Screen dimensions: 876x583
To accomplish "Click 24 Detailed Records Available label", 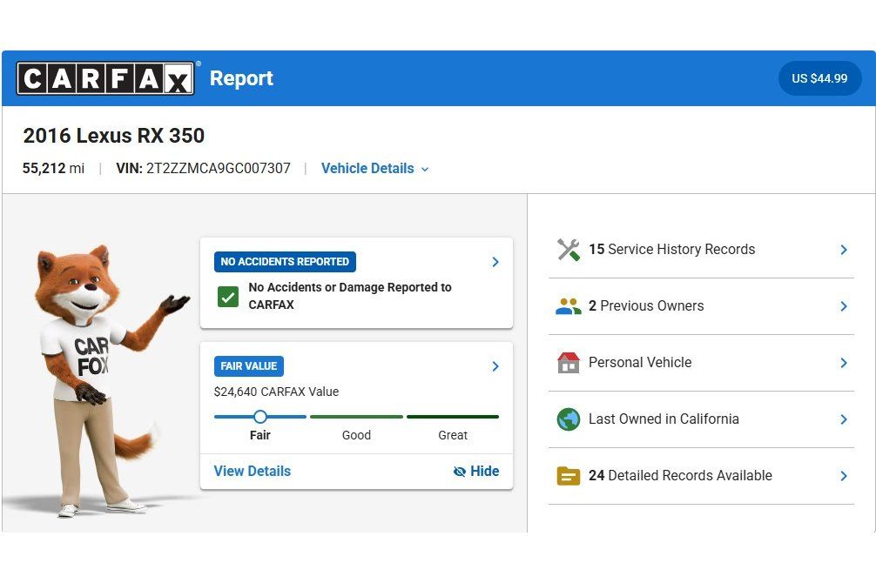I will coord(680,476).
